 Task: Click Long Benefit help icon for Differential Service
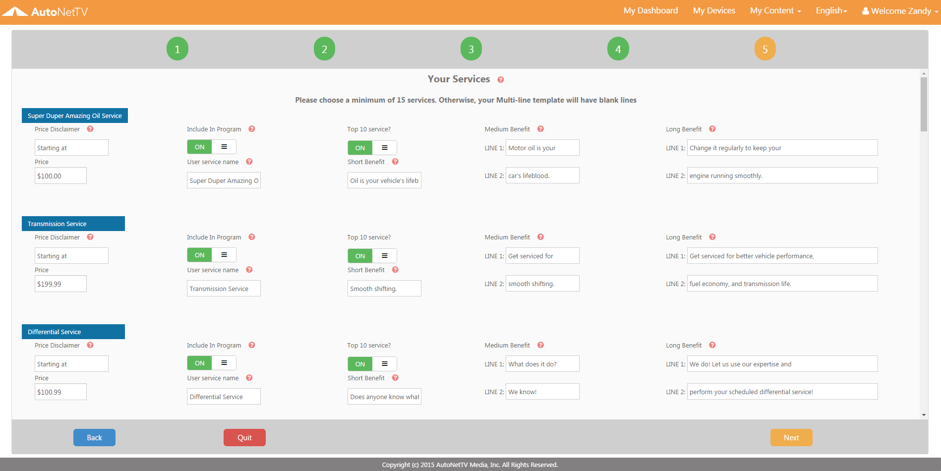click(x=712, y=345)
